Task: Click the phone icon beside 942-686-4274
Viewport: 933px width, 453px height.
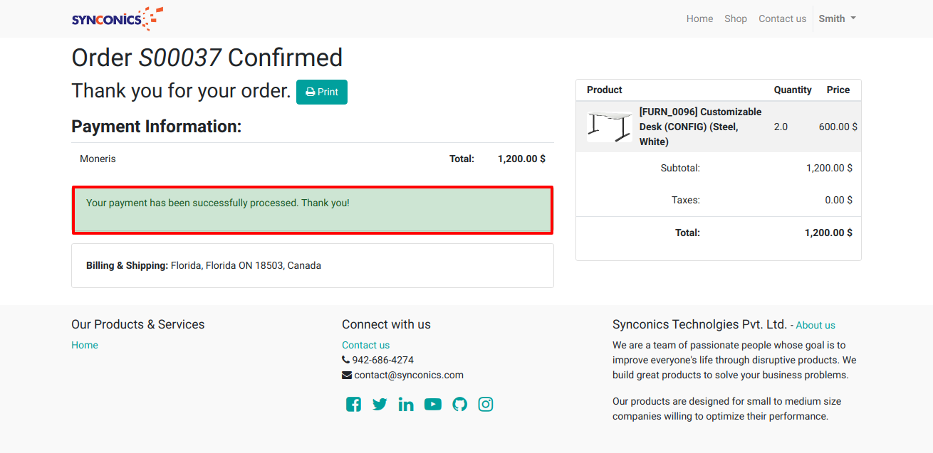Action: point(345,360)
